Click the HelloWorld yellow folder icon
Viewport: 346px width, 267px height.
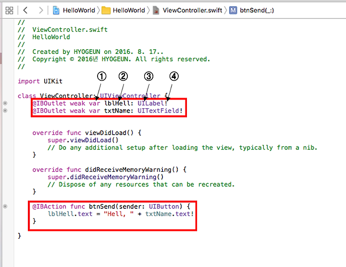(x=106, y=11)
